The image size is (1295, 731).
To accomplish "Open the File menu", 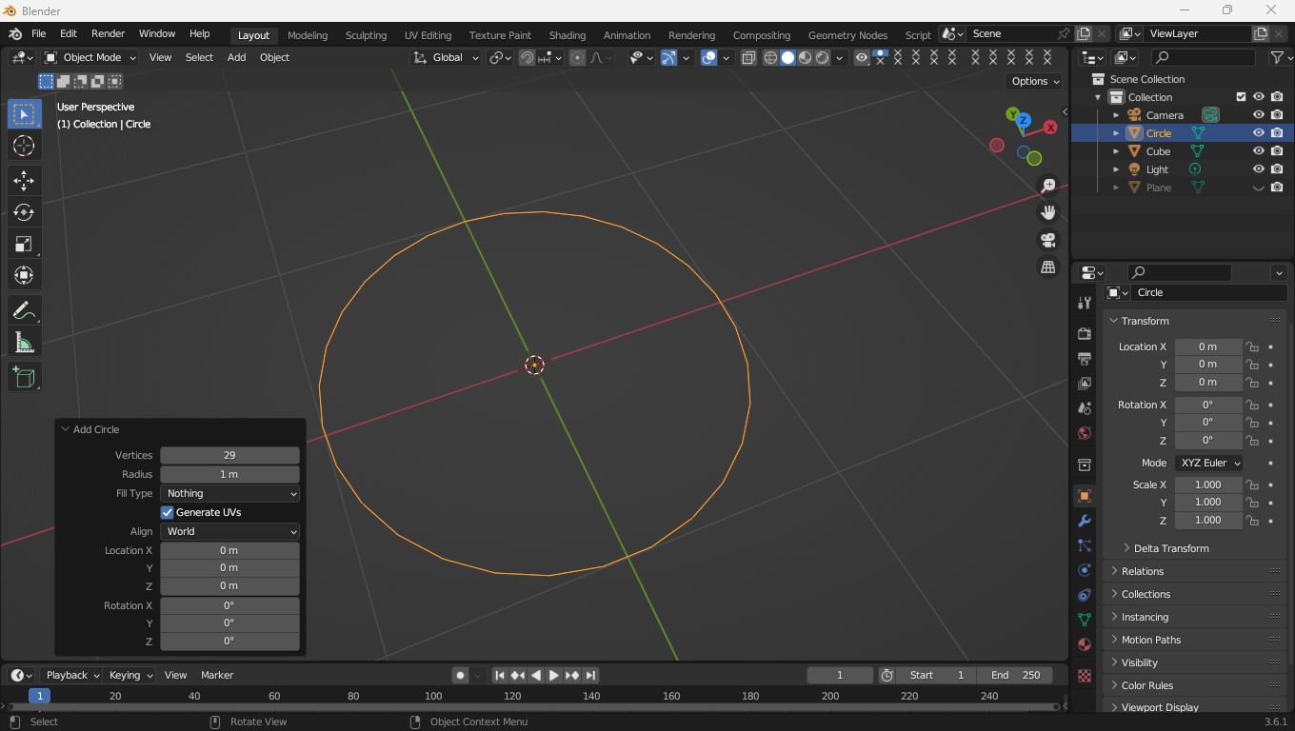I will click(x=38, y=33).
